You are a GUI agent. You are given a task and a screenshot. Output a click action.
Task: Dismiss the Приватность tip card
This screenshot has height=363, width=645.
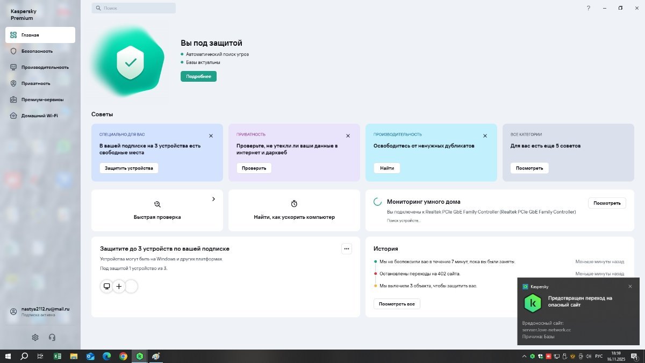click(348, 136)
